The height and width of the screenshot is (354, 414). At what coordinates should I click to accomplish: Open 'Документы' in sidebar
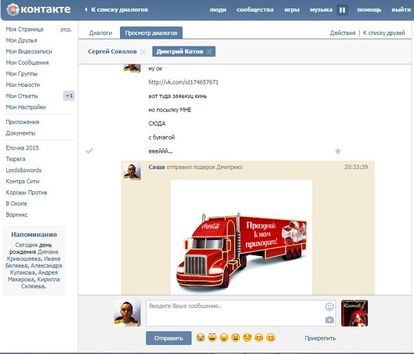[21, 133]
